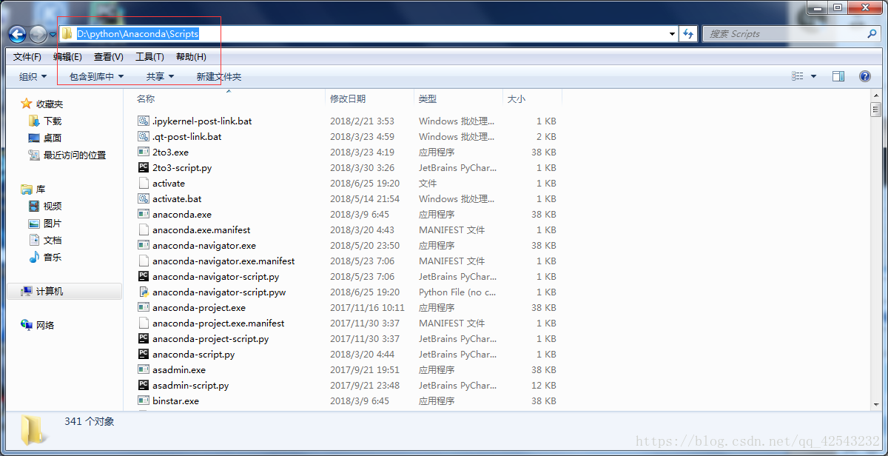Click the Back navigation arrow
The width and height of the screenshot is (888, 456).
(x=18, y=34)
